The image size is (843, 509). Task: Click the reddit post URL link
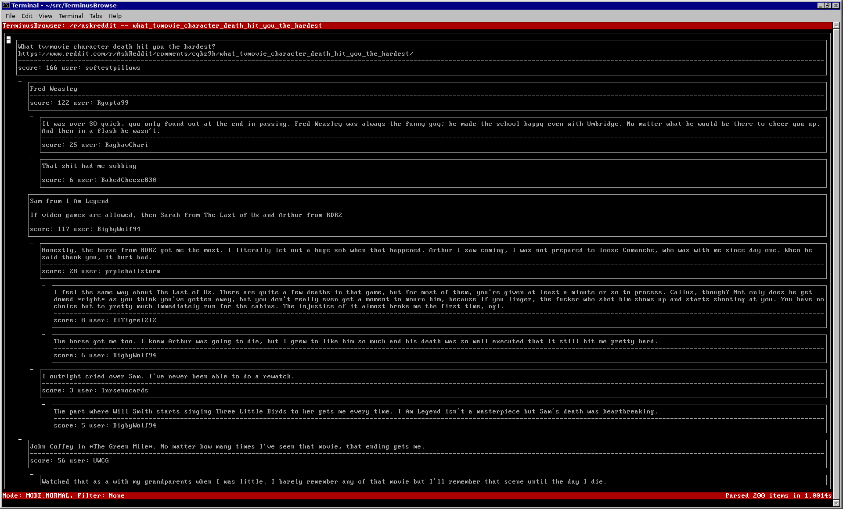pos(215,54)
